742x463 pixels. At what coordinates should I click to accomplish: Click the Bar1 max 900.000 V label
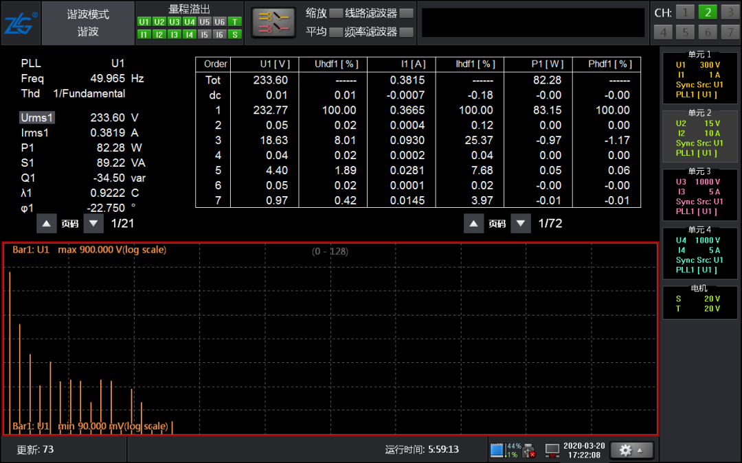89,250
